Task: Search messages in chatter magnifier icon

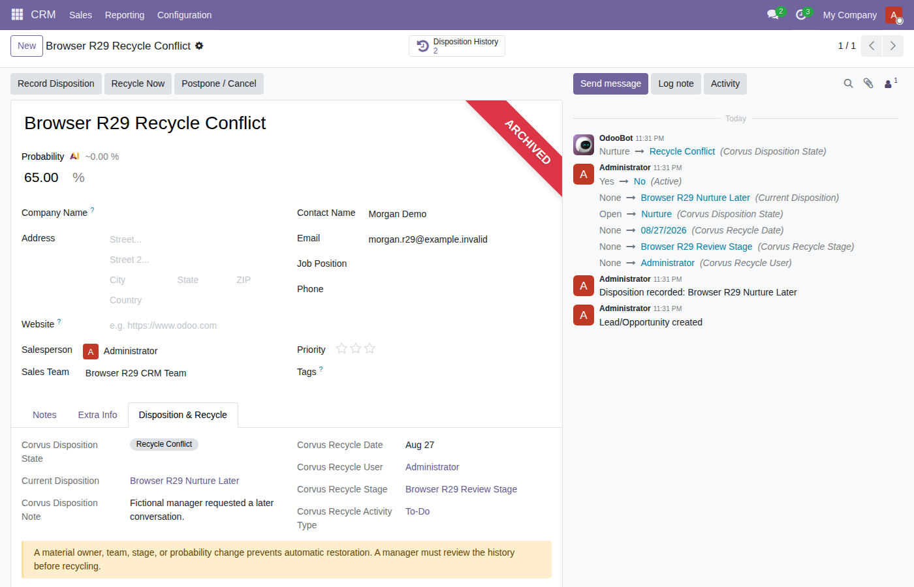Action: pos(848,83)
